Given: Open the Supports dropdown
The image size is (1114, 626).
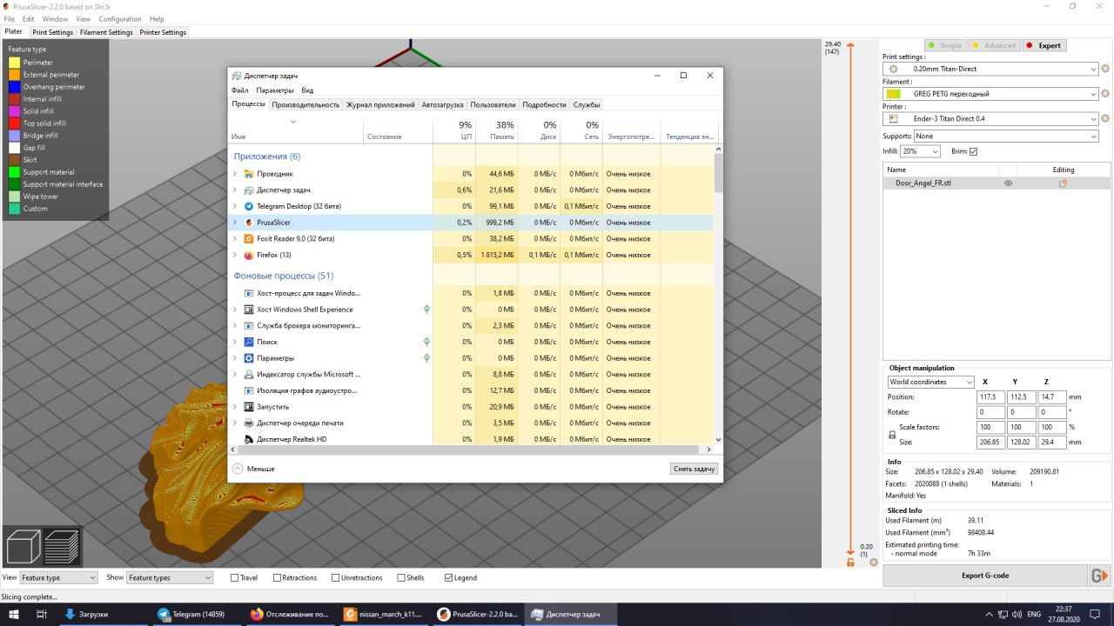Looking at the screenshot, I should [x=1006, y=137].
